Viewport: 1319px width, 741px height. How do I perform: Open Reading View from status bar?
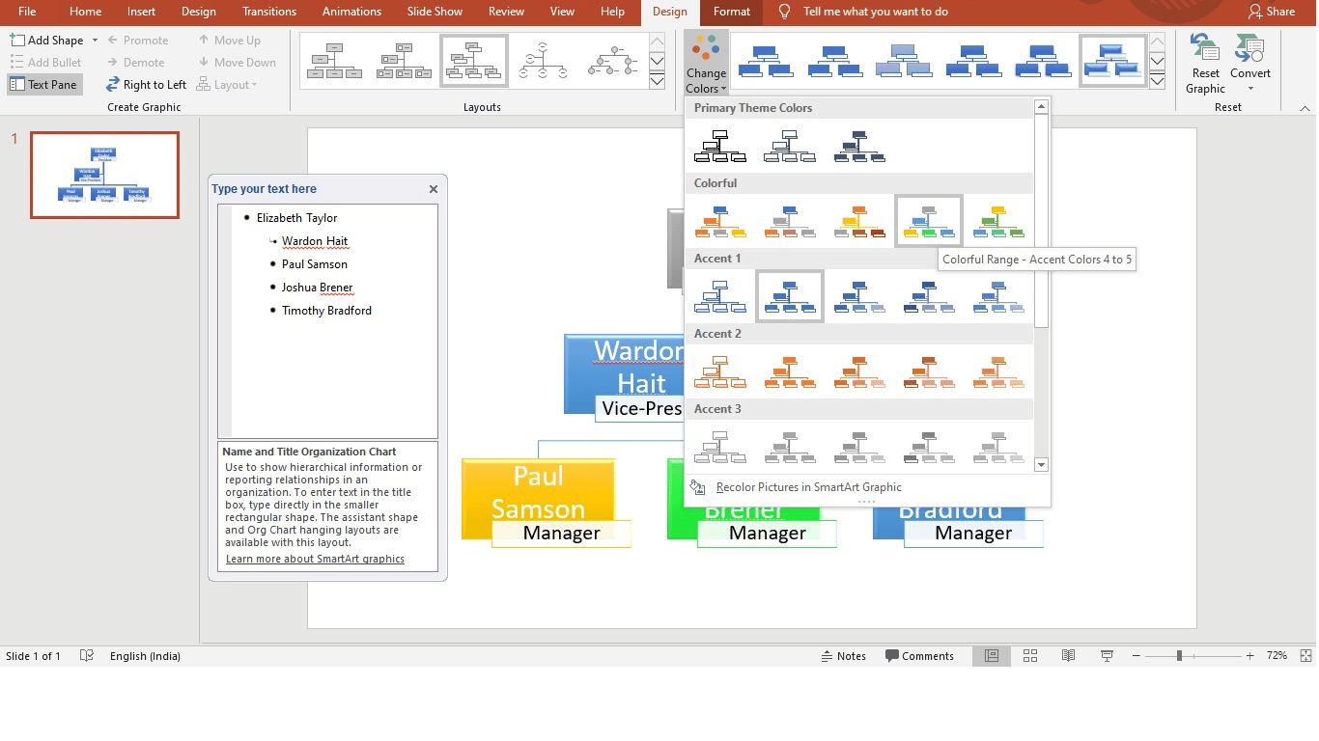[1068, 656]
